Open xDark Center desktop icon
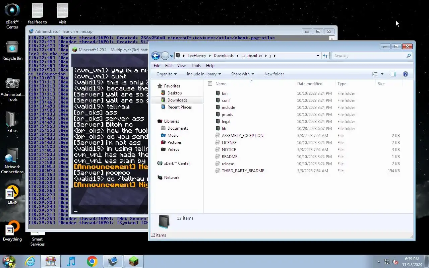This screenshot has height=268, width=429. tap(12, 16)
